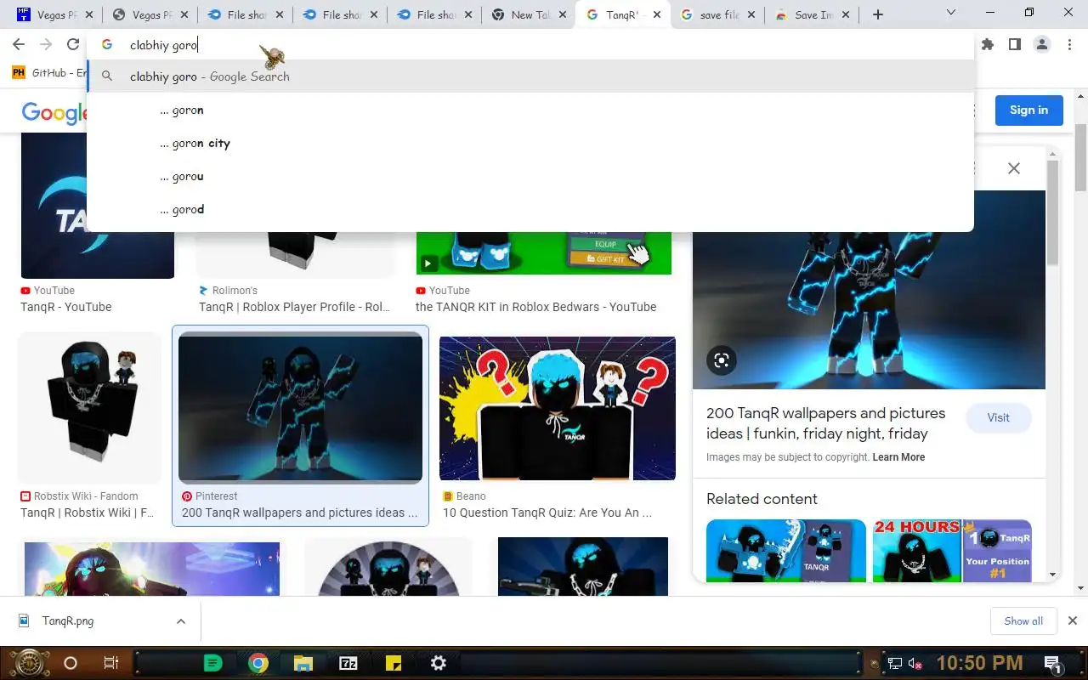Click the Google Lens icon on preview image
1088x680 pixels.
[x=722, y=360]
